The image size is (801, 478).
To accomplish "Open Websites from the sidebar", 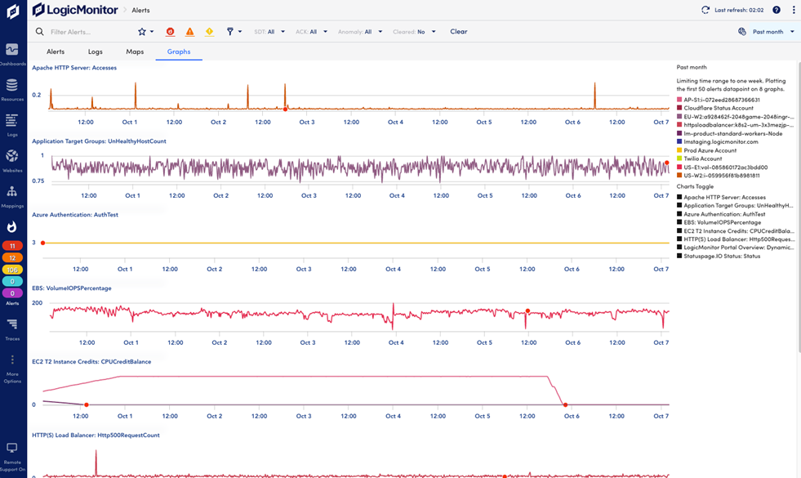I will click(x=12, y=160).
